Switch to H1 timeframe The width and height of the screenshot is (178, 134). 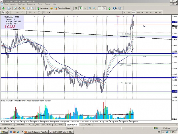click(x=142, y=12)
